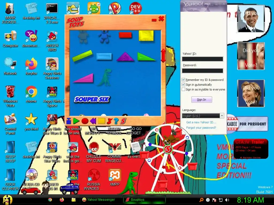The height and width of the screenshot is (205, 274).
Task: Click the FOR PRESIDENT banner gadget
Action: 247,124
